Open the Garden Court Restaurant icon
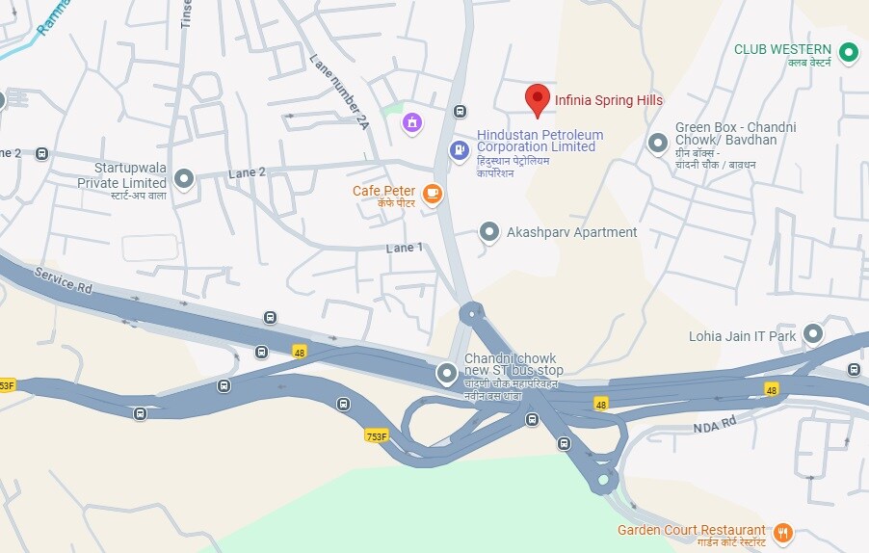Image resolution: width=869 pixels, height=553 pixels. pyautogui.click(x=782, y=534)
